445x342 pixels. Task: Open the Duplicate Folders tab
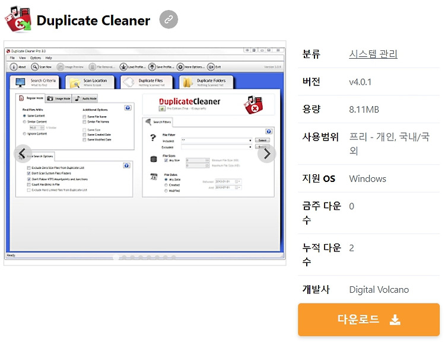[206, 82]
